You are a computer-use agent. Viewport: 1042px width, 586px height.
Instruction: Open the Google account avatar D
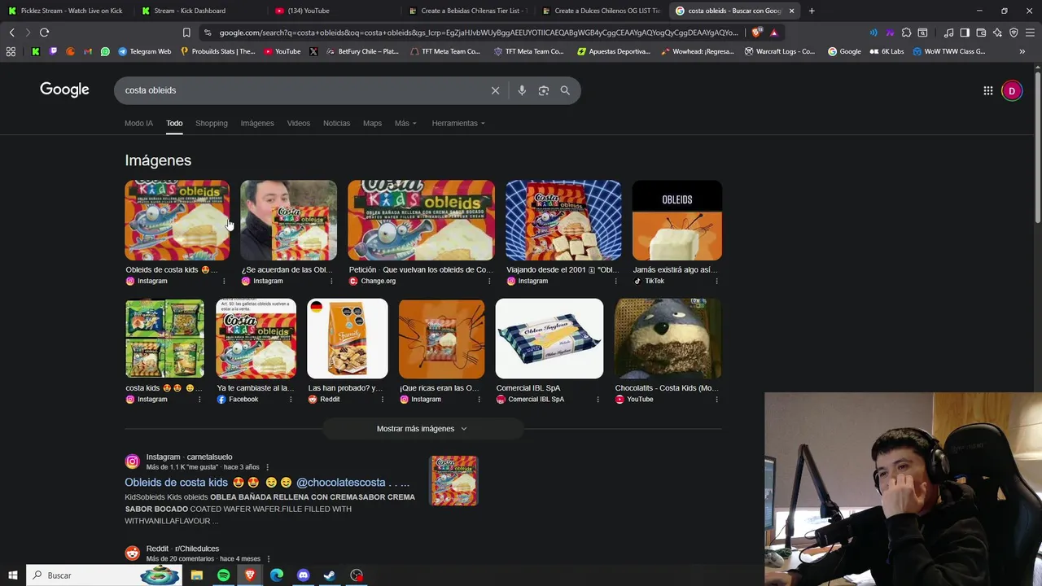tap(1012, 90)
